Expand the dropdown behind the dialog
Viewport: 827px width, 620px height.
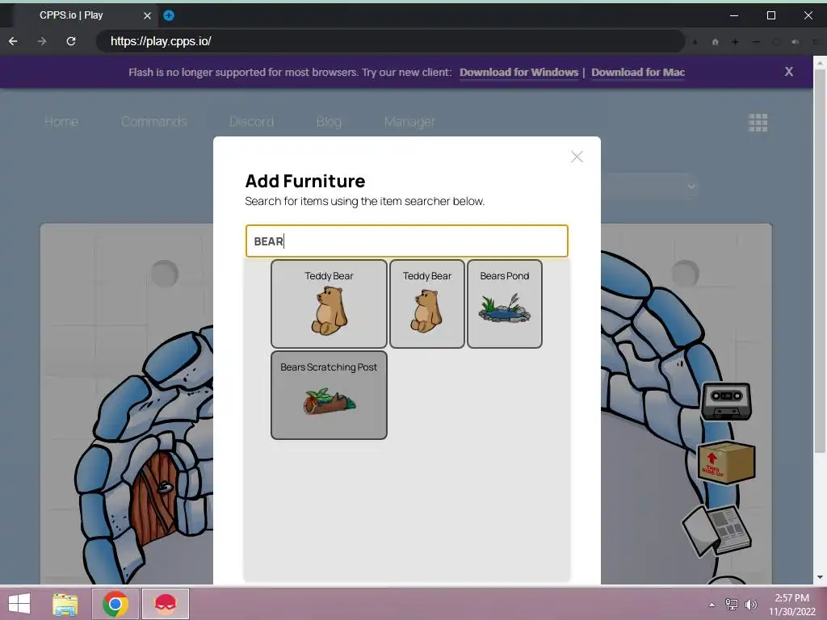pyautogui.click(x=691, y=186)
